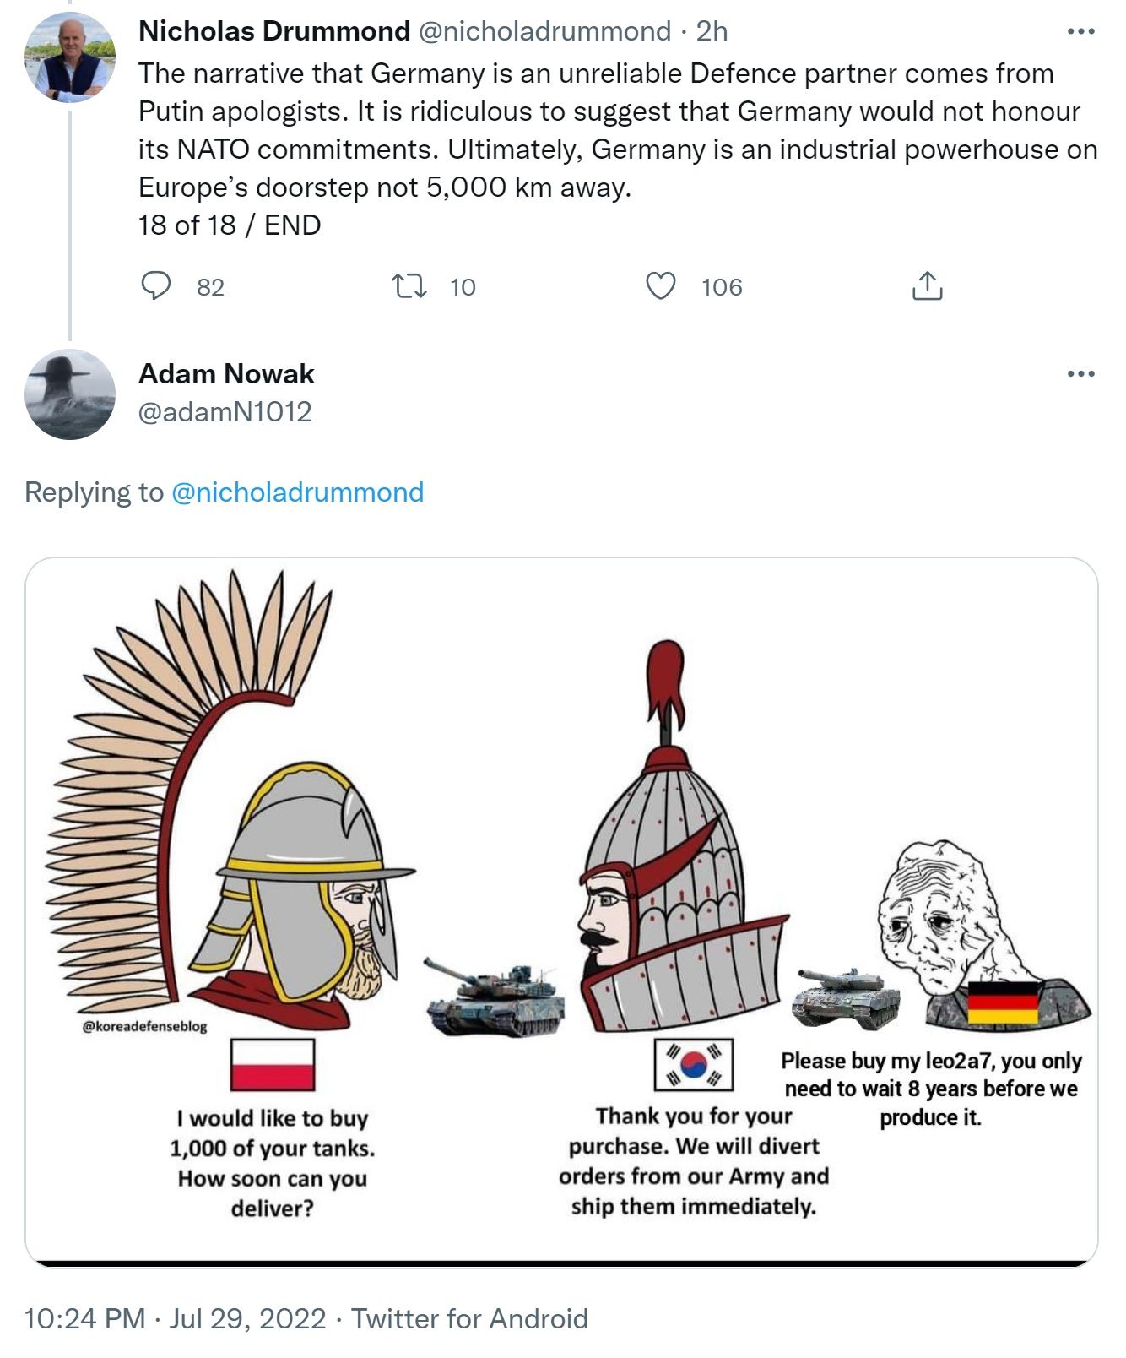Screen dimensions: 1126x1358
Task: Click the @adamN1012 handle
Action: tap(225, 411)
